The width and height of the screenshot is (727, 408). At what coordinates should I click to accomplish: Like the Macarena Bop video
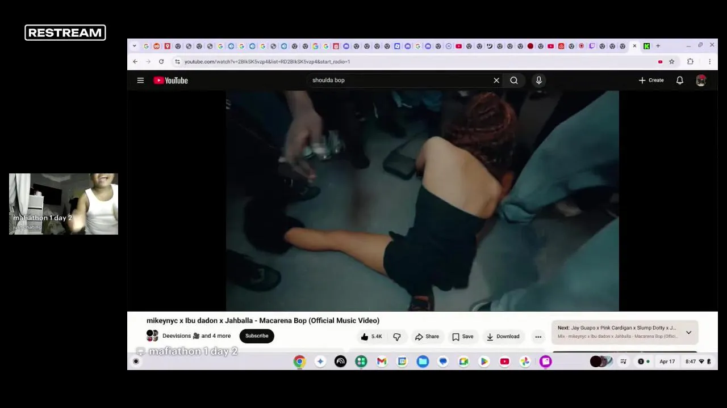coord(372,337)
